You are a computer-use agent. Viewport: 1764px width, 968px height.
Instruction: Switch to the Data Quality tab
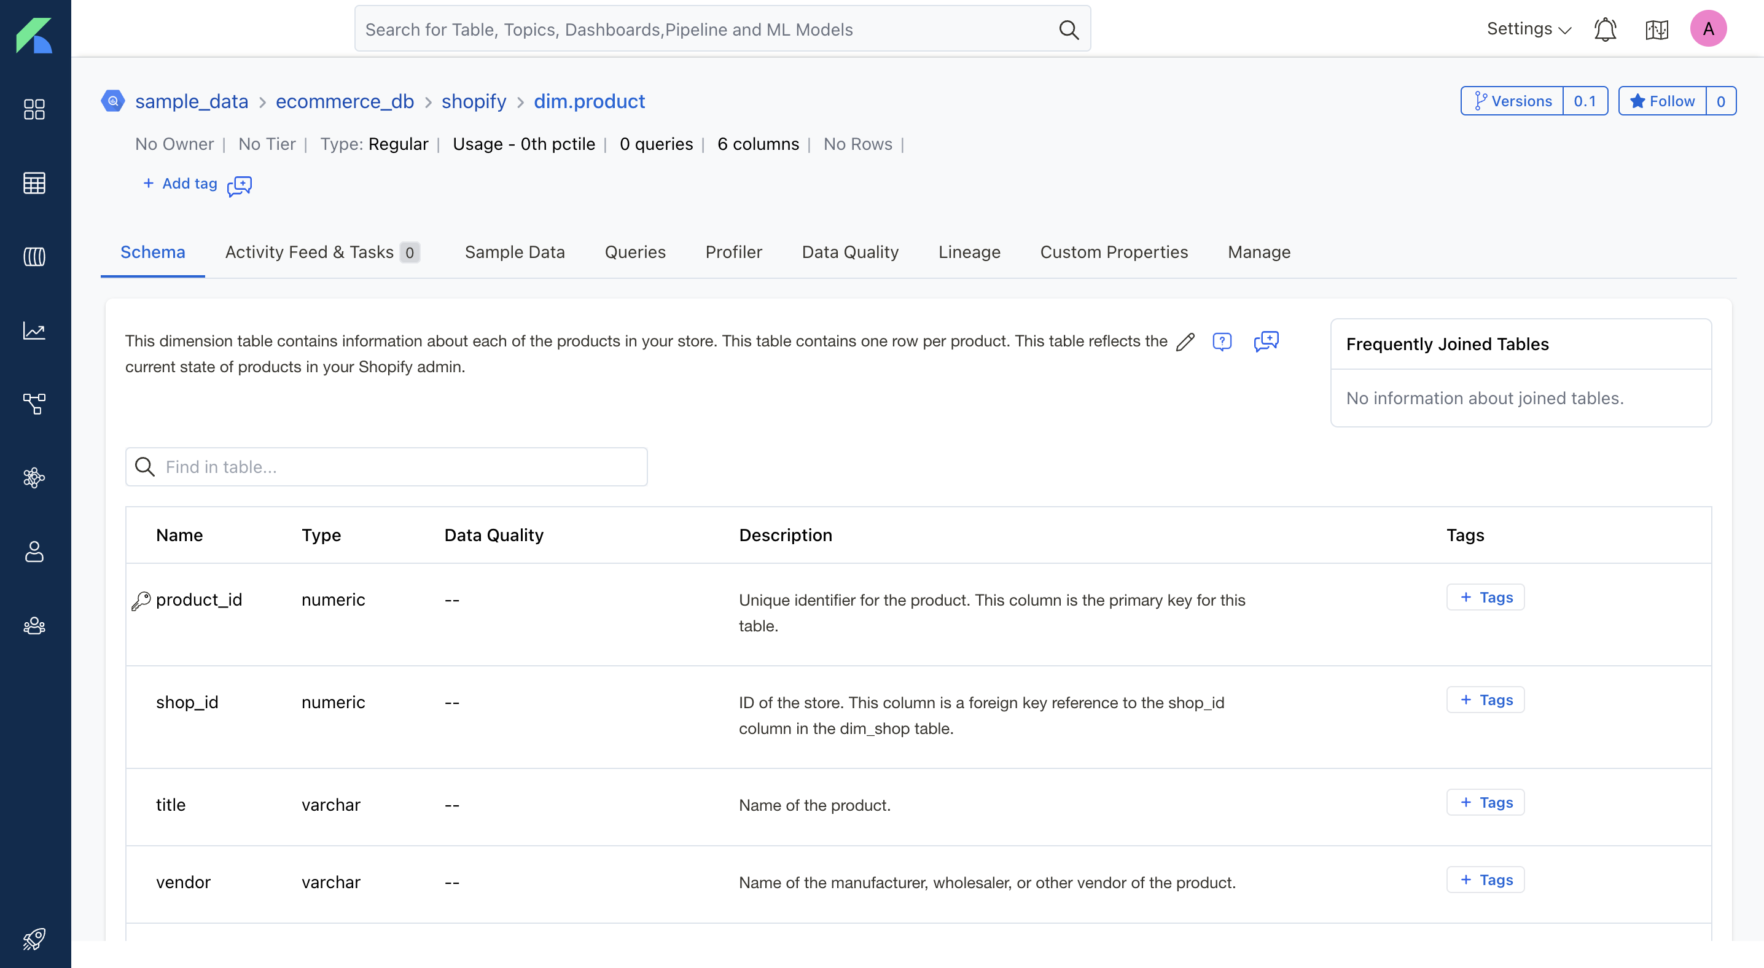[851, 252]
